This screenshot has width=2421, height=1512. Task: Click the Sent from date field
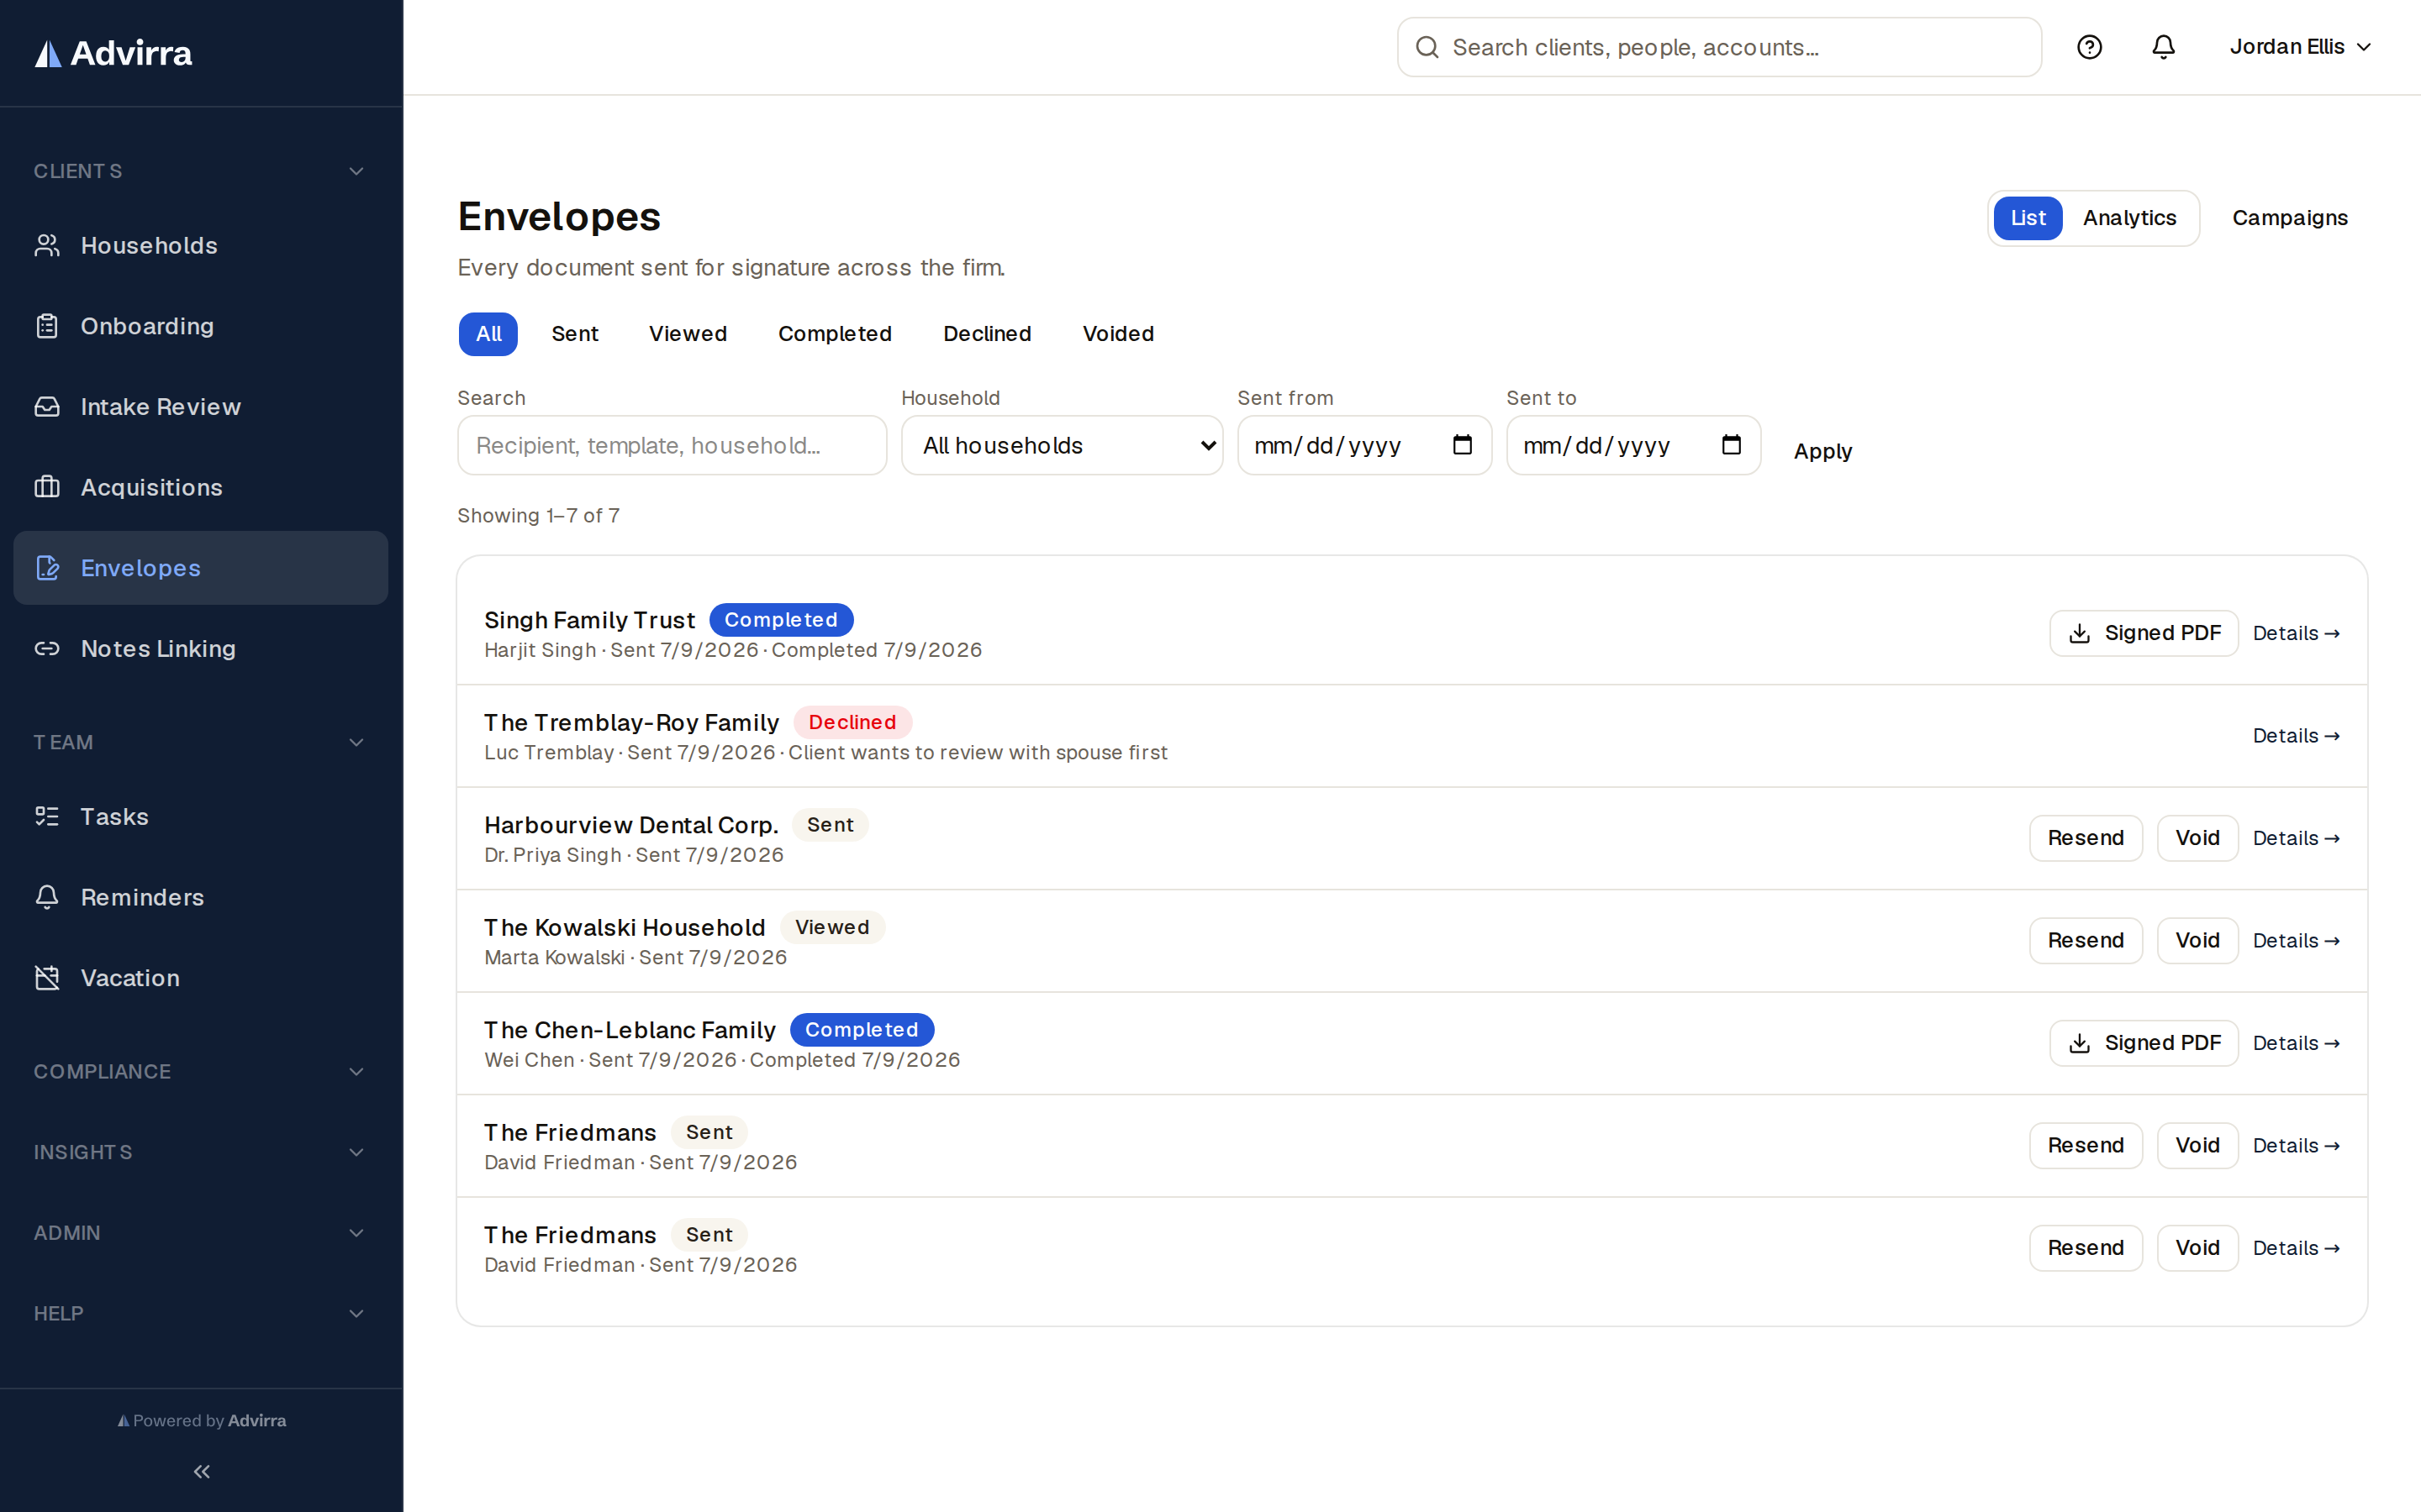click(x=1363, y=445)
